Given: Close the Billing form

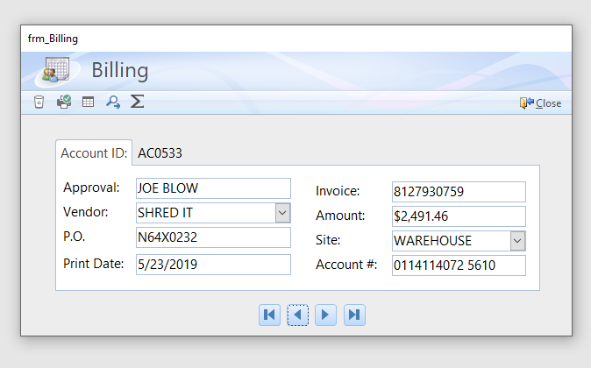Looking at the screenshot, I should (x=540, y=103).
